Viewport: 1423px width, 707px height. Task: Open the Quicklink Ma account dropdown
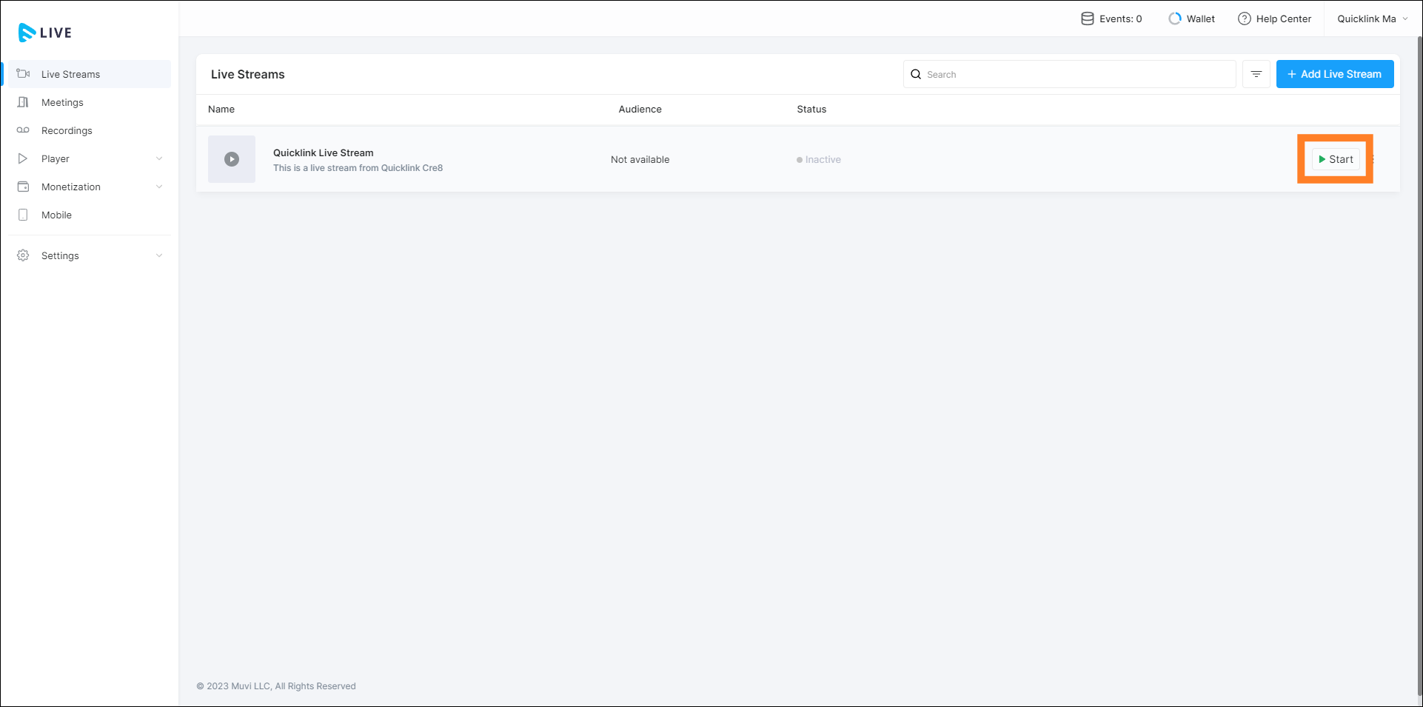pyautogui.click(x=1372, y=19)
